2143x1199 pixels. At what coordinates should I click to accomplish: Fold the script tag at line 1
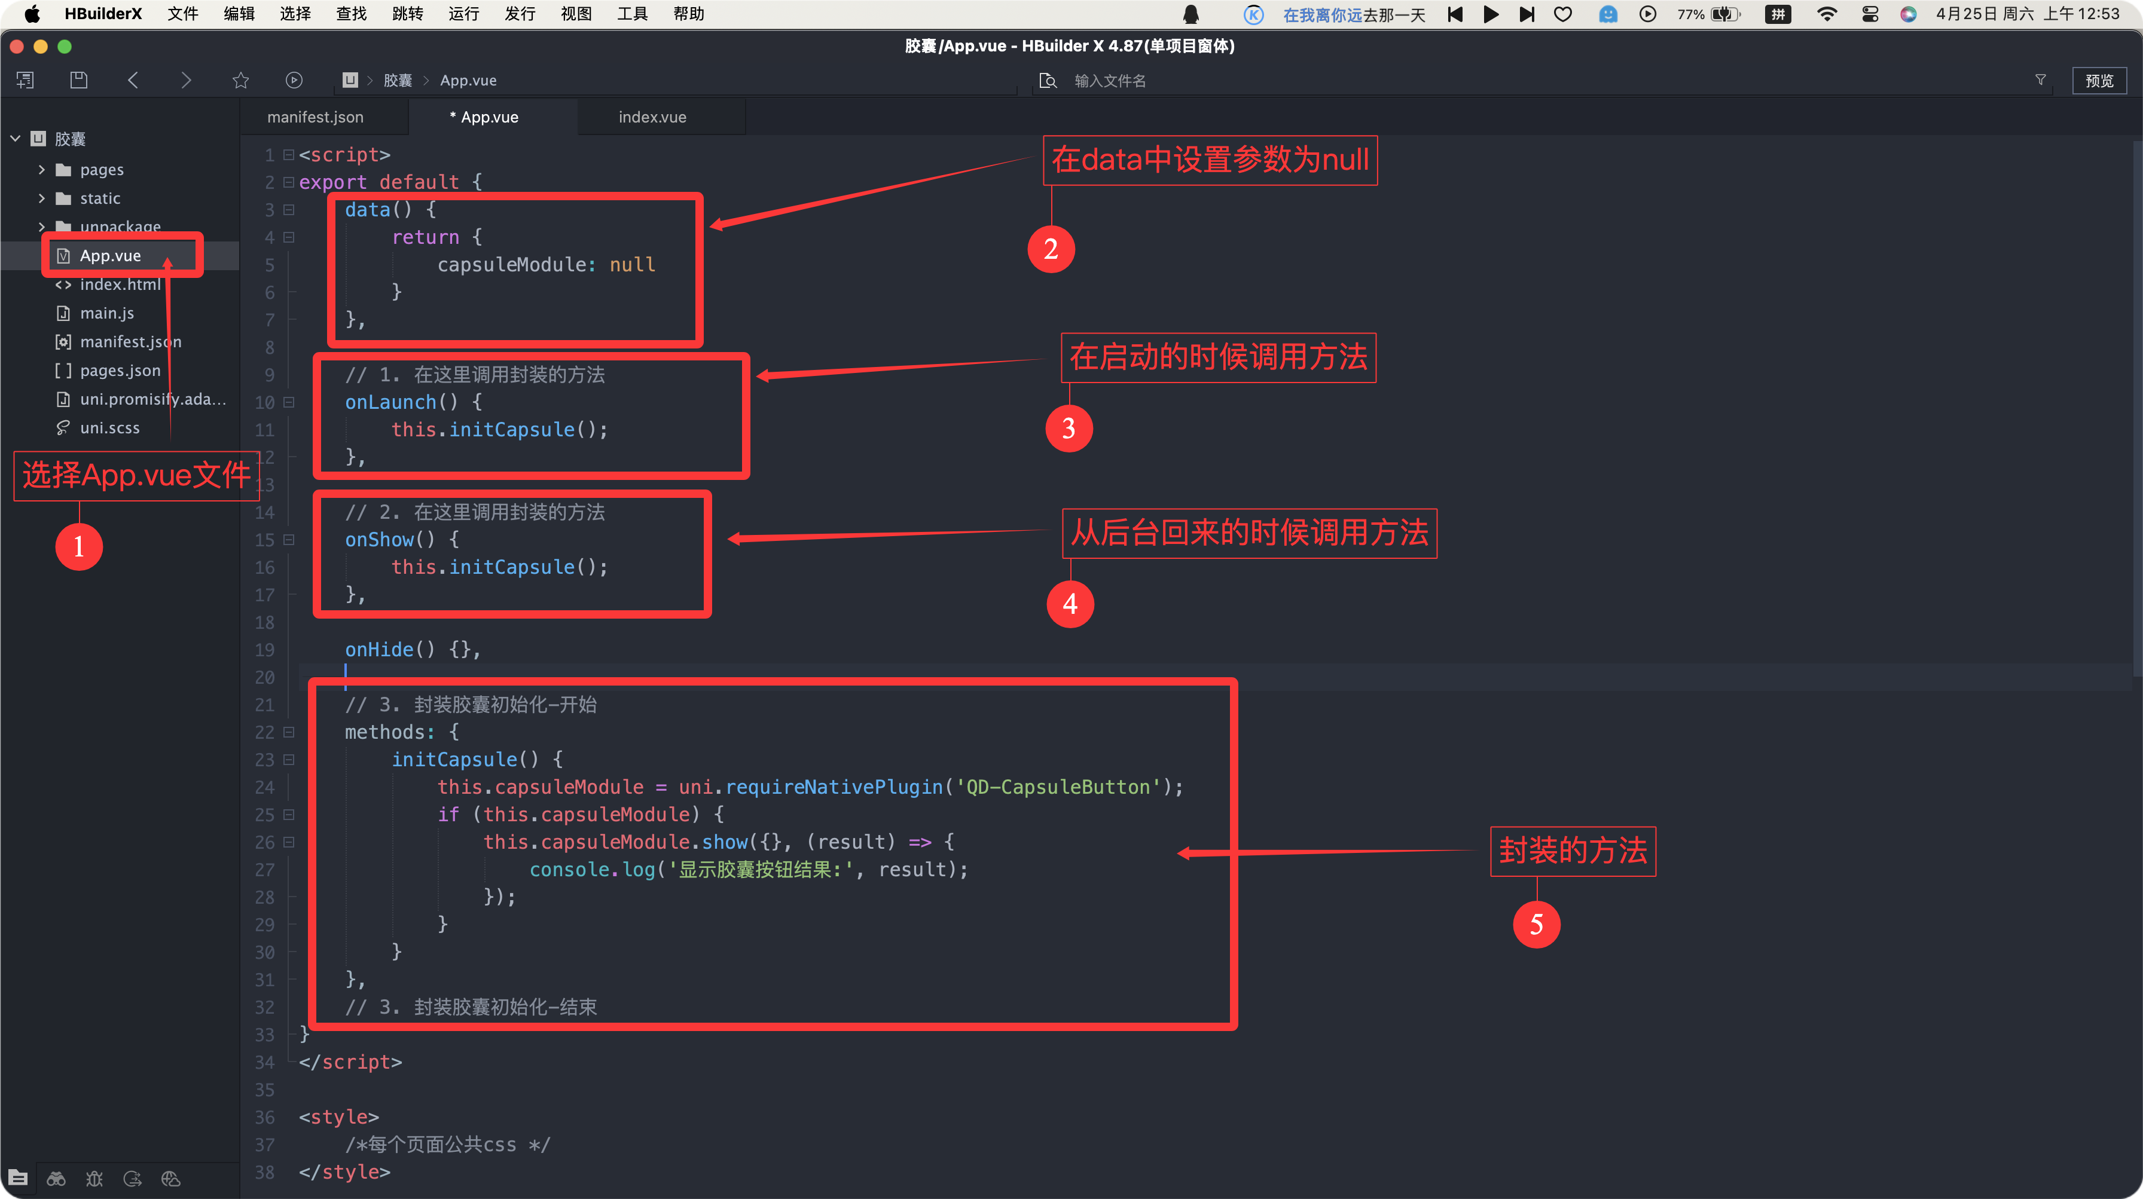click(289, 155)
